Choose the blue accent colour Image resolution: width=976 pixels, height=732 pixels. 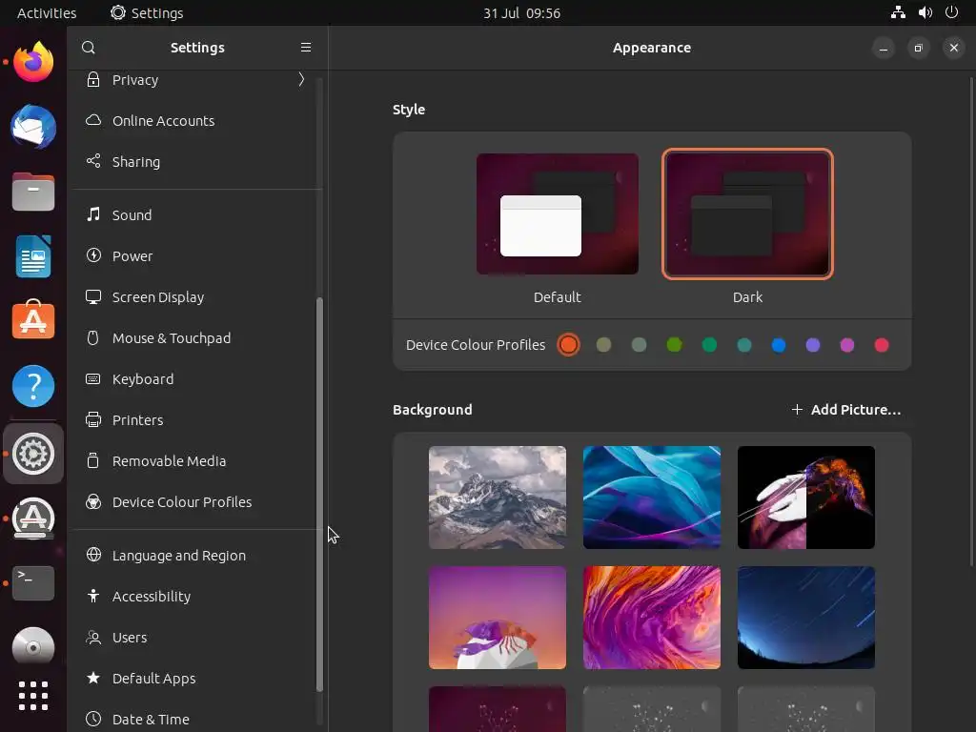pyautogui.click(x=778, y=345)
